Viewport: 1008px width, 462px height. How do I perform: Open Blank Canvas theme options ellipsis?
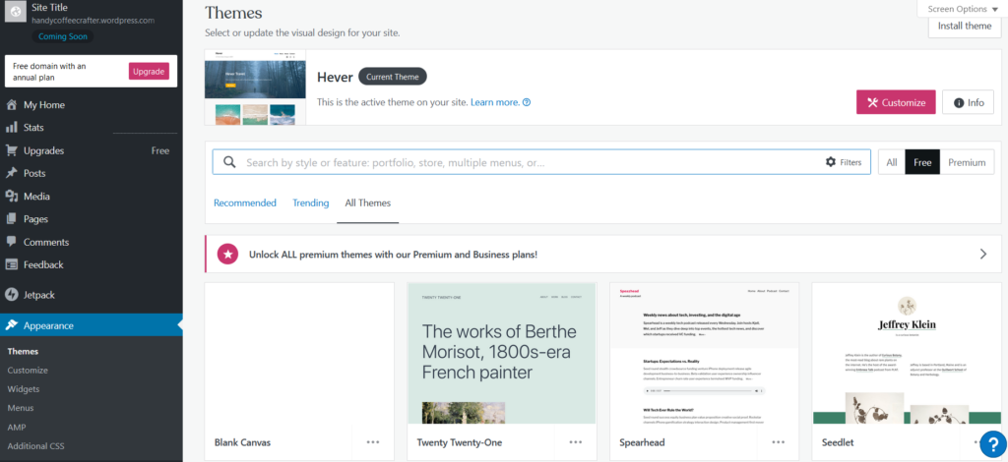[x=373, y=442]
